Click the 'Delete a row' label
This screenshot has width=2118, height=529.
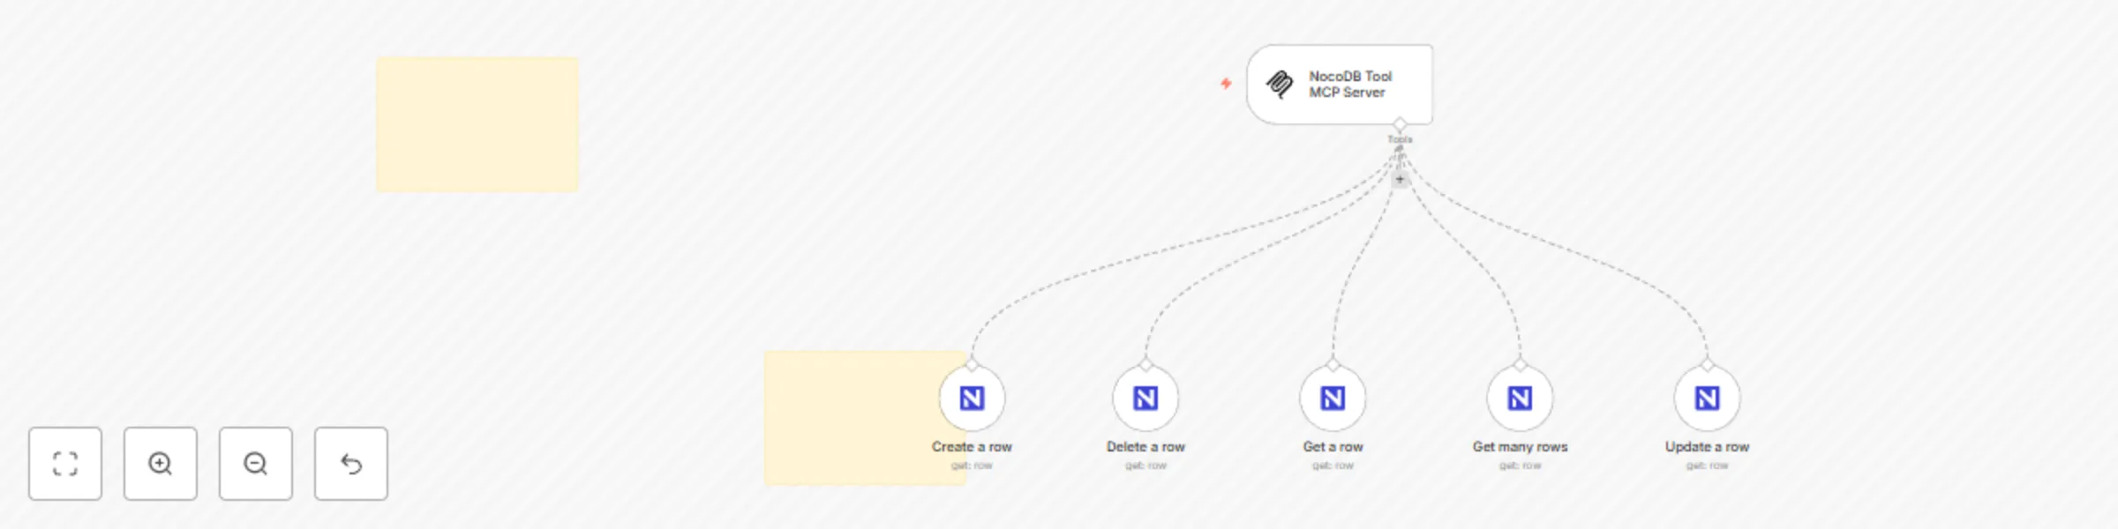1145,447
